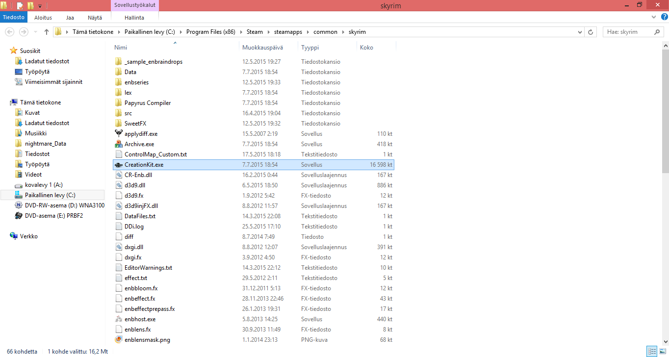This screenshot has height=357, width=669.
Task: Click the Archive.exe application icon
Action: (118, 144)
